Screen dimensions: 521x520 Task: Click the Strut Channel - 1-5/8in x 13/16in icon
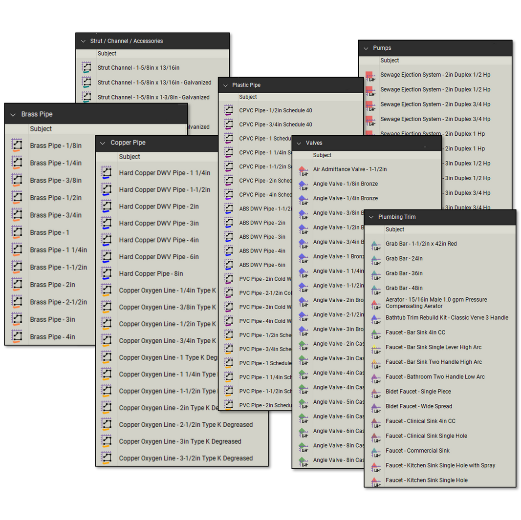coord(86,67)
